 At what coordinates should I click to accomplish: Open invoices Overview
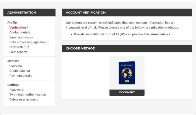(16, 66)
